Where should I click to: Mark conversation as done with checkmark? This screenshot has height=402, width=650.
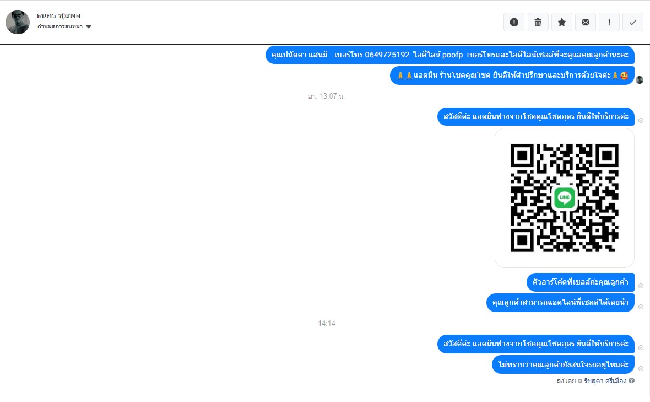(632, 23)
